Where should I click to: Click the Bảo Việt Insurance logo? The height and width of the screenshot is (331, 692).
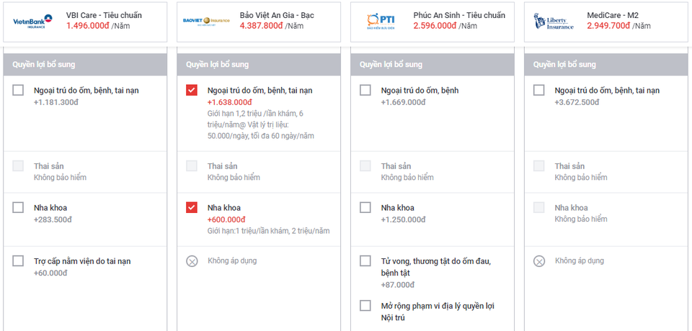[206, 21]
